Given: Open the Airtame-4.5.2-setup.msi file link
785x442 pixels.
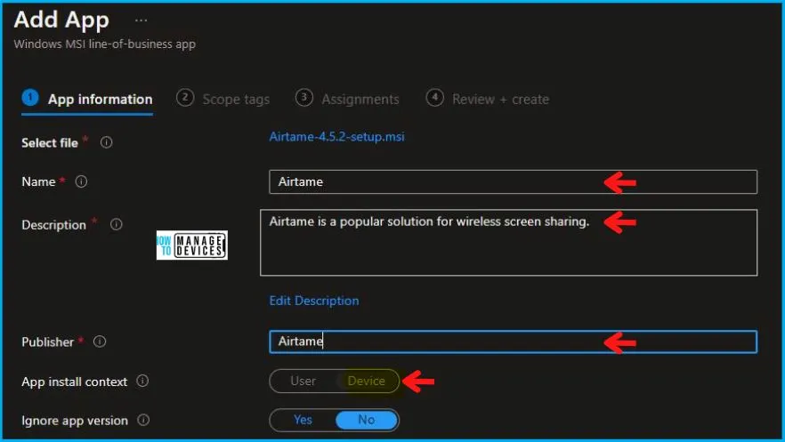Looking at the screenshot, I should (x=337, y=136).
